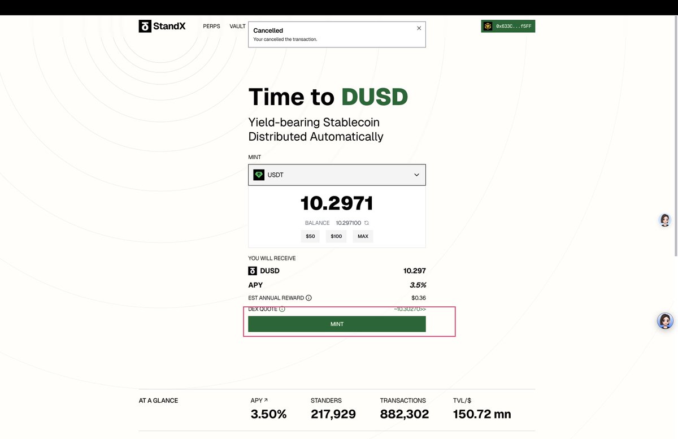Click the USDT token icon
This screenshot has width=678, height=439.
(259, 175)
